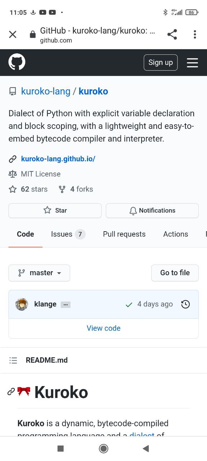The width and height of the screenshot is (207, 461).
Task: Copy Kuroko heading anchor link icon
Action: pos(11,392)
